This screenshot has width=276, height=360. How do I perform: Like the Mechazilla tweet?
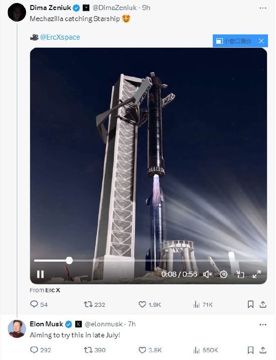point(150,304)
